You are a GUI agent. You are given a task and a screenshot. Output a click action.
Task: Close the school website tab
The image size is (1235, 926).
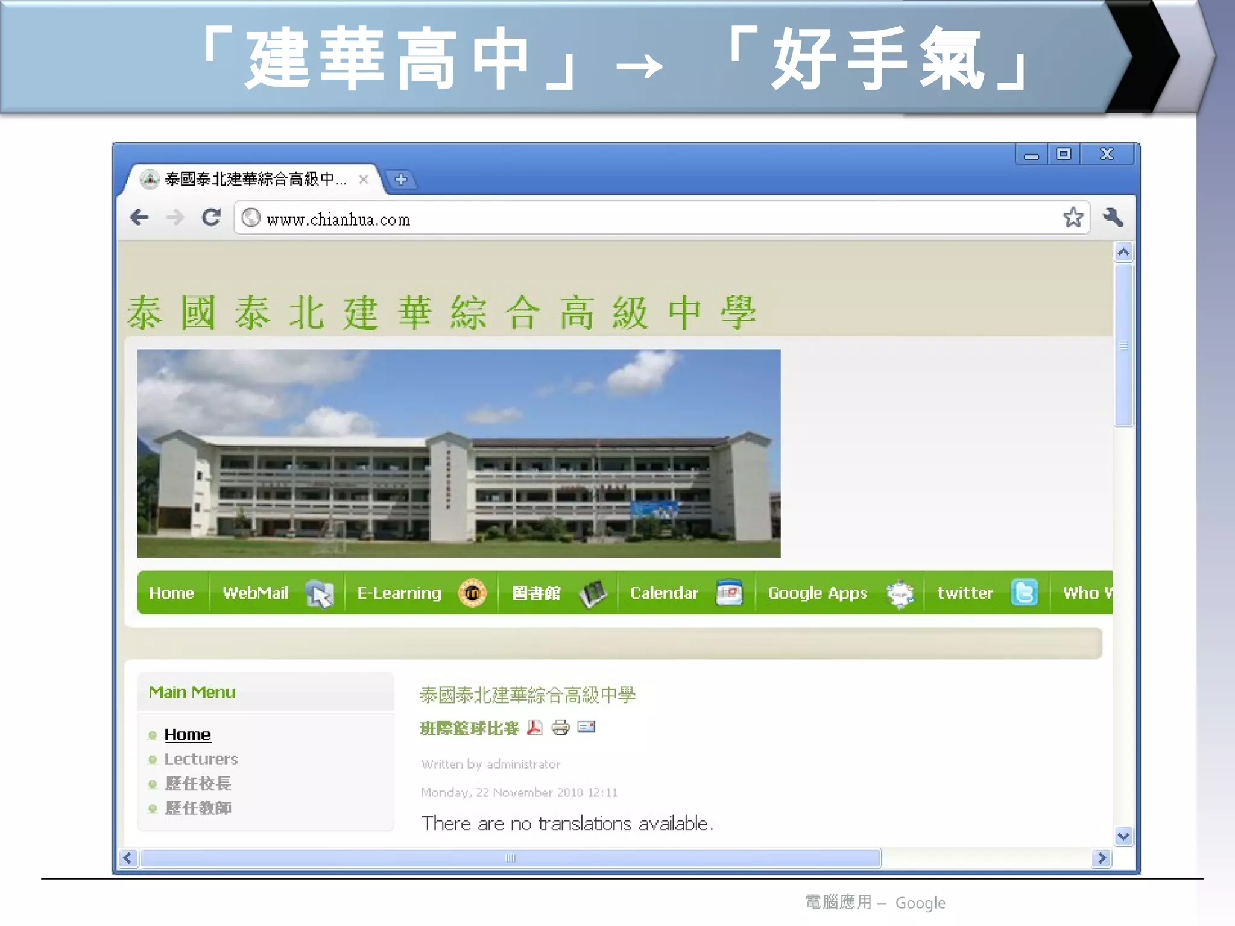[x=363, y=179]
